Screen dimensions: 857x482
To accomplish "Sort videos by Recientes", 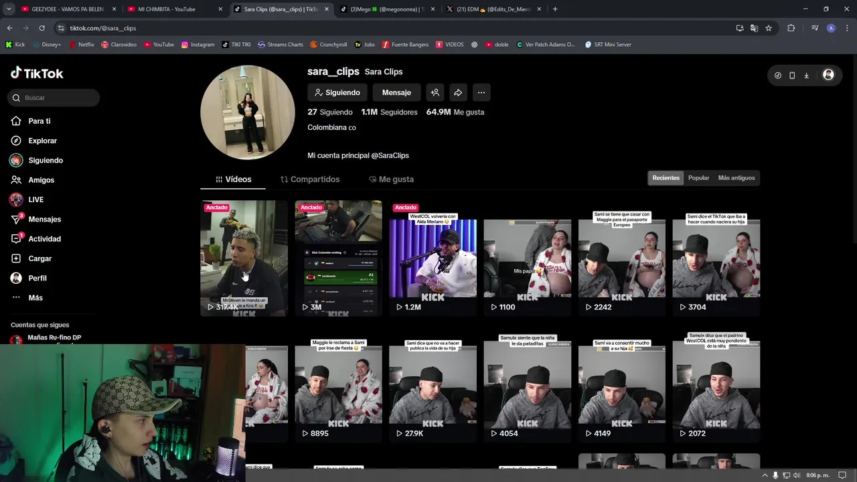I will (666, 178).
